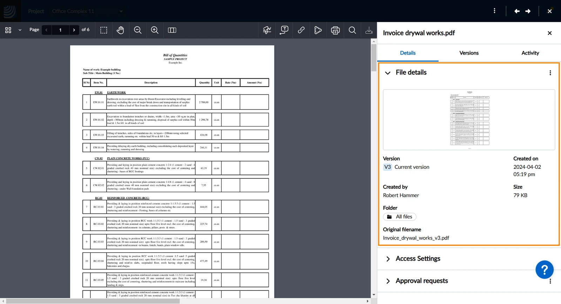The image size is (561, 304).
Task: Copy link using the chain icon
Action: (x=301, y=30)
